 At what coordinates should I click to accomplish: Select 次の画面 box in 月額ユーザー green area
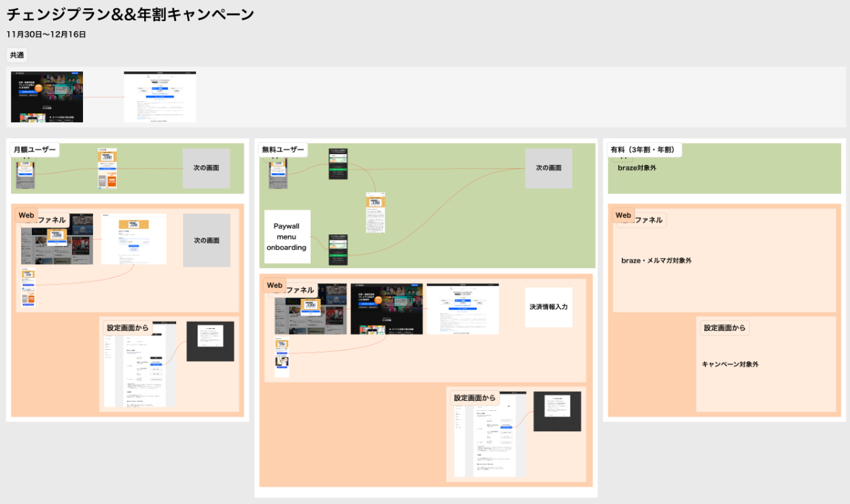click(206, 168)
